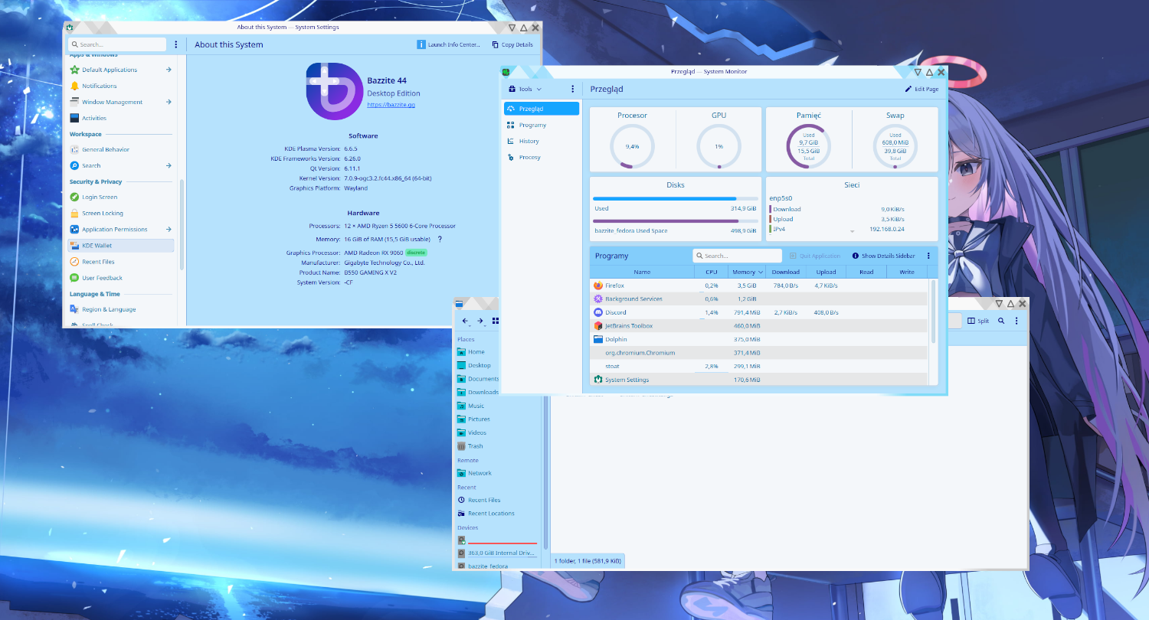Sort the table by CPU column
The height and width of the screenshot is (620, 1149).
click(710, 272)
